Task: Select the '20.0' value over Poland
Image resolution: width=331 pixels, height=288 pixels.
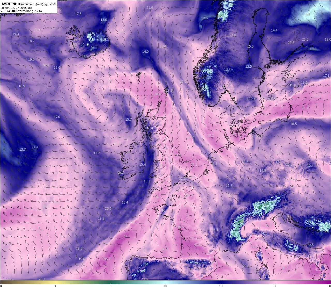Action: [289, 164]
